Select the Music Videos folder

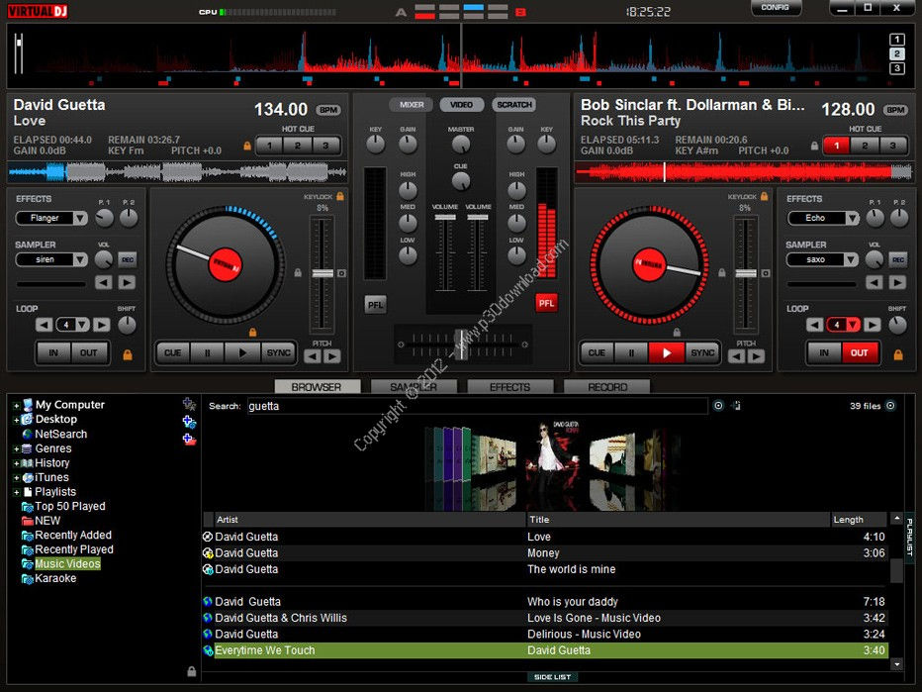point(67,564)
